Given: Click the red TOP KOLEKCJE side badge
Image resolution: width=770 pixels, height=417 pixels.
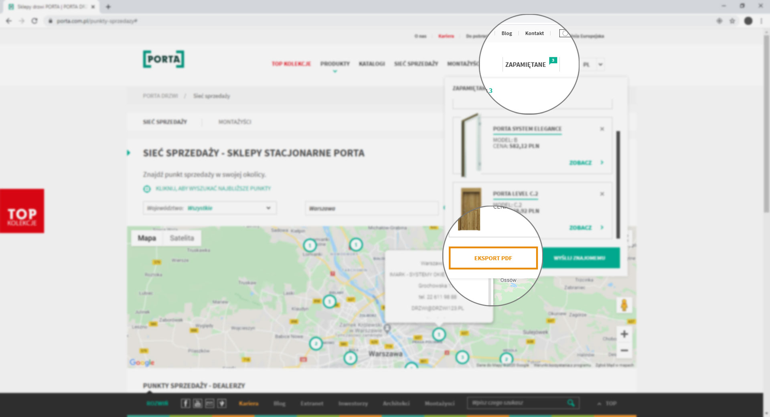Looking at the screenshot, I should pos(22,211).
